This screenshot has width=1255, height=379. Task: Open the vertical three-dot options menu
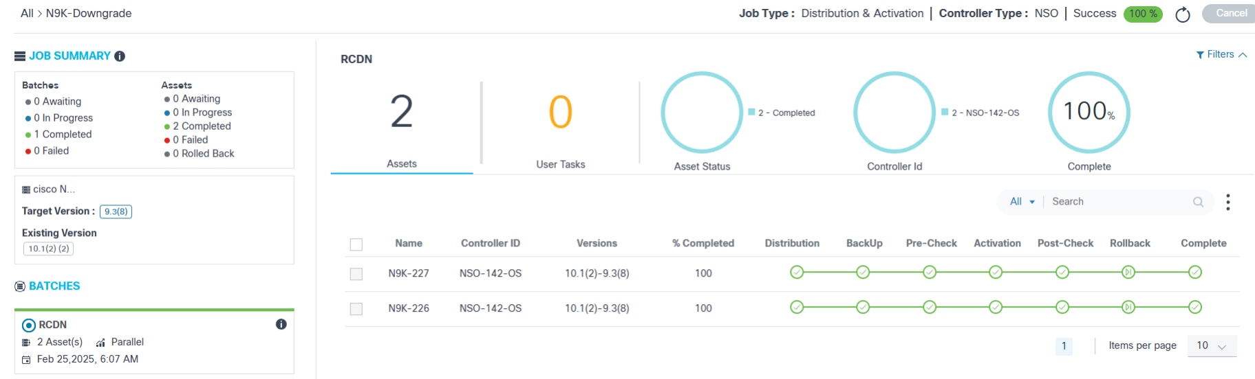pos(1227,202)
